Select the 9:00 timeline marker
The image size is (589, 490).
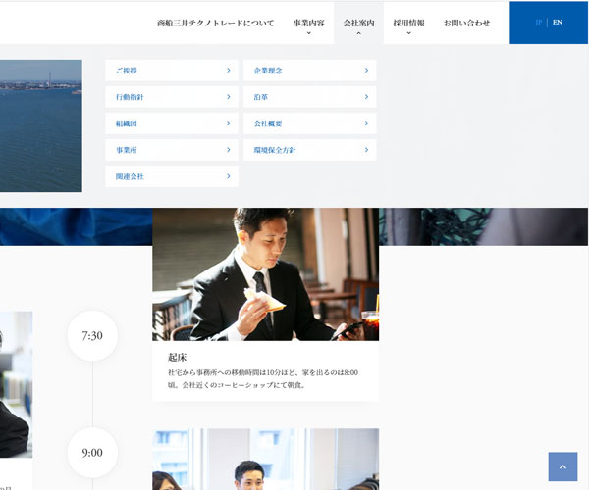pyautogui.click(x=92, y=453)
